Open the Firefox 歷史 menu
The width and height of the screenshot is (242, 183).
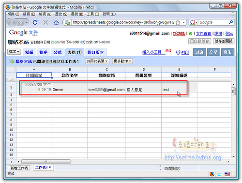coord(61,14)
